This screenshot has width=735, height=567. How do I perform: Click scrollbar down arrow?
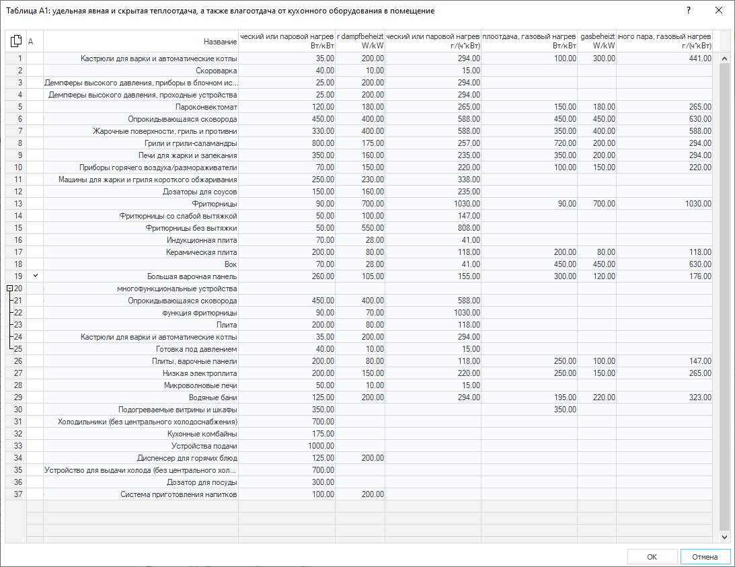point(724,537)
